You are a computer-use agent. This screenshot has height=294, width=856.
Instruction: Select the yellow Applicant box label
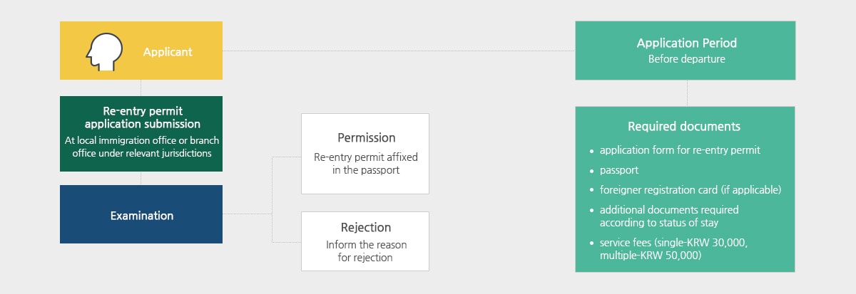click(168, 52)
